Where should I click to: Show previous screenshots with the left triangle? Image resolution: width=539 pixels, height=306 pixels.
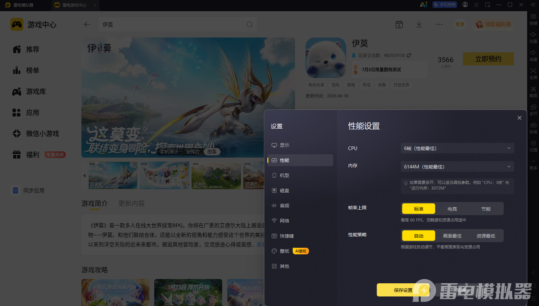[x=84, y=175]
